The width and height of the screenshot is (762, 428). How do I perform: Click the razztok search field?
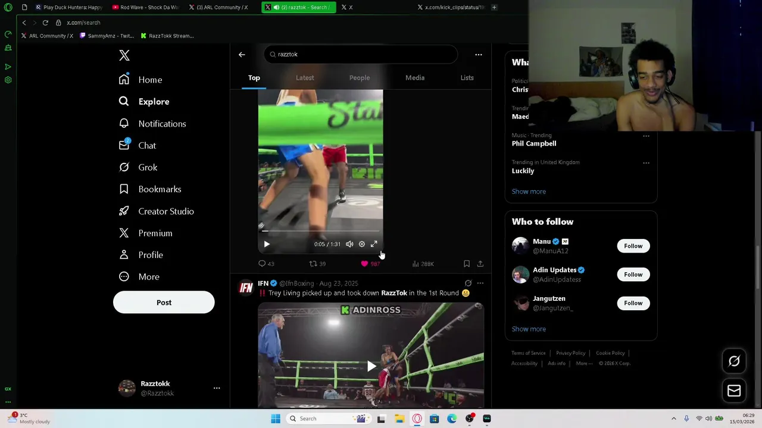361,54
